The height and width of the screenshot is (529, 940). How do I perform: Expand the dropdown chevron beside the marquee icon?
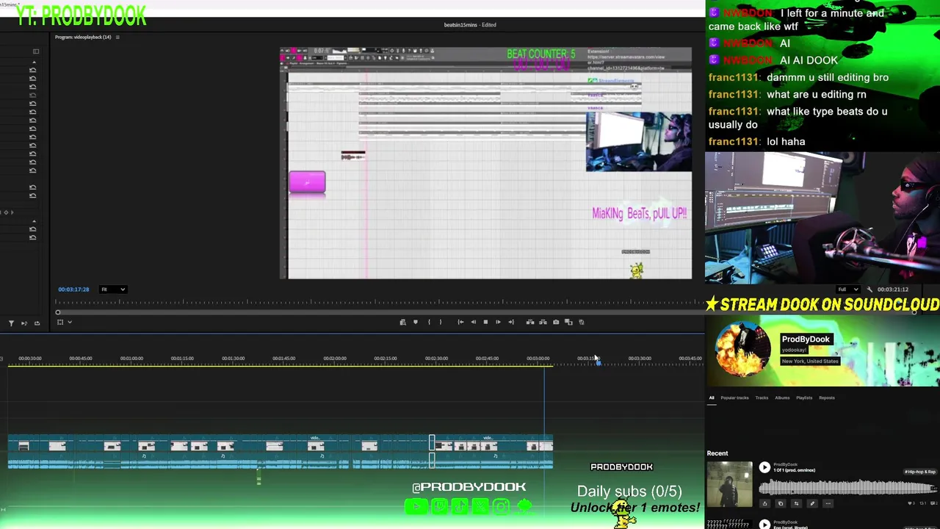(70, 323)
